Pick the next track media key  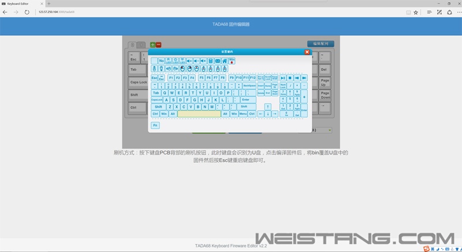click(x=304, y=78)
